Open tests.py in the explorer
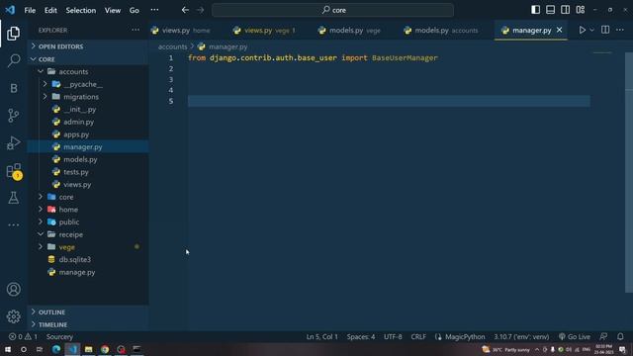 [x=88, y=172]
